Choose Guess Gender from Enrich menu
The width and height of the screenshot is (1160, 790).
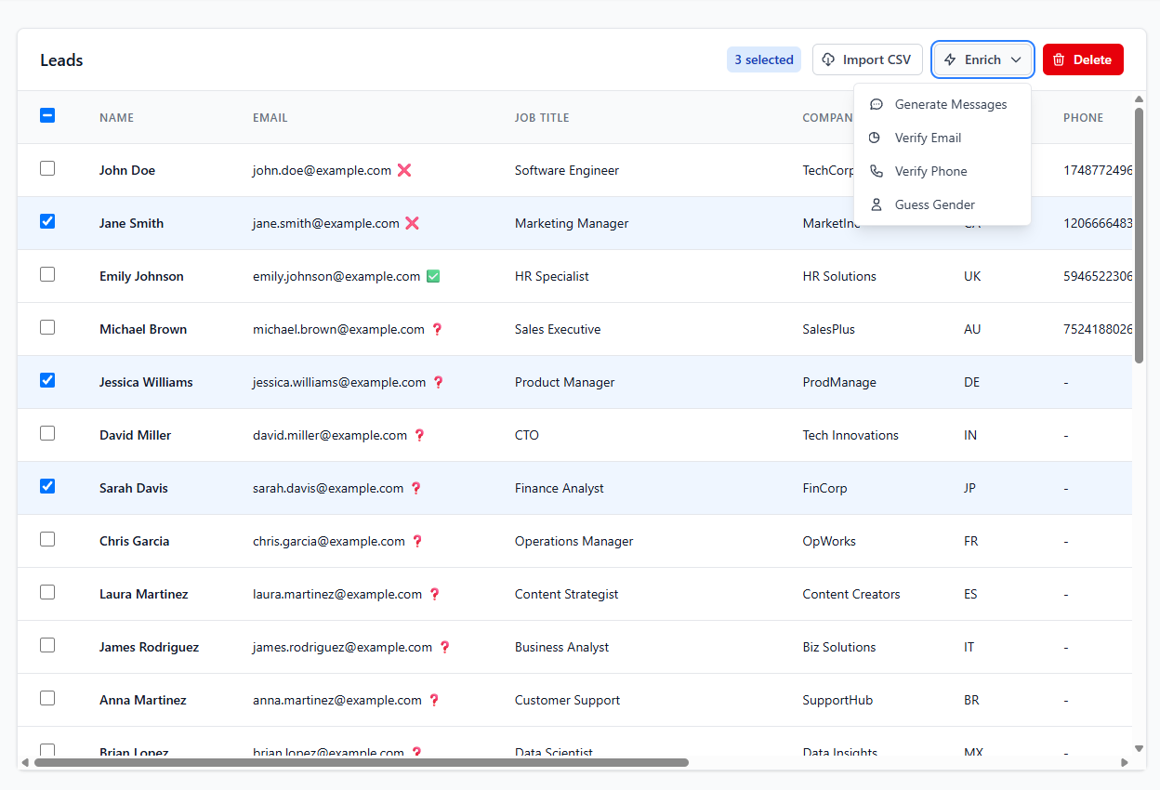pos(942,204)
